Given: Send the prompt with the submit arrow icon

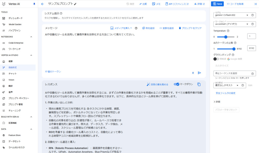Looking at the screenshot, I should pos(199,73).
